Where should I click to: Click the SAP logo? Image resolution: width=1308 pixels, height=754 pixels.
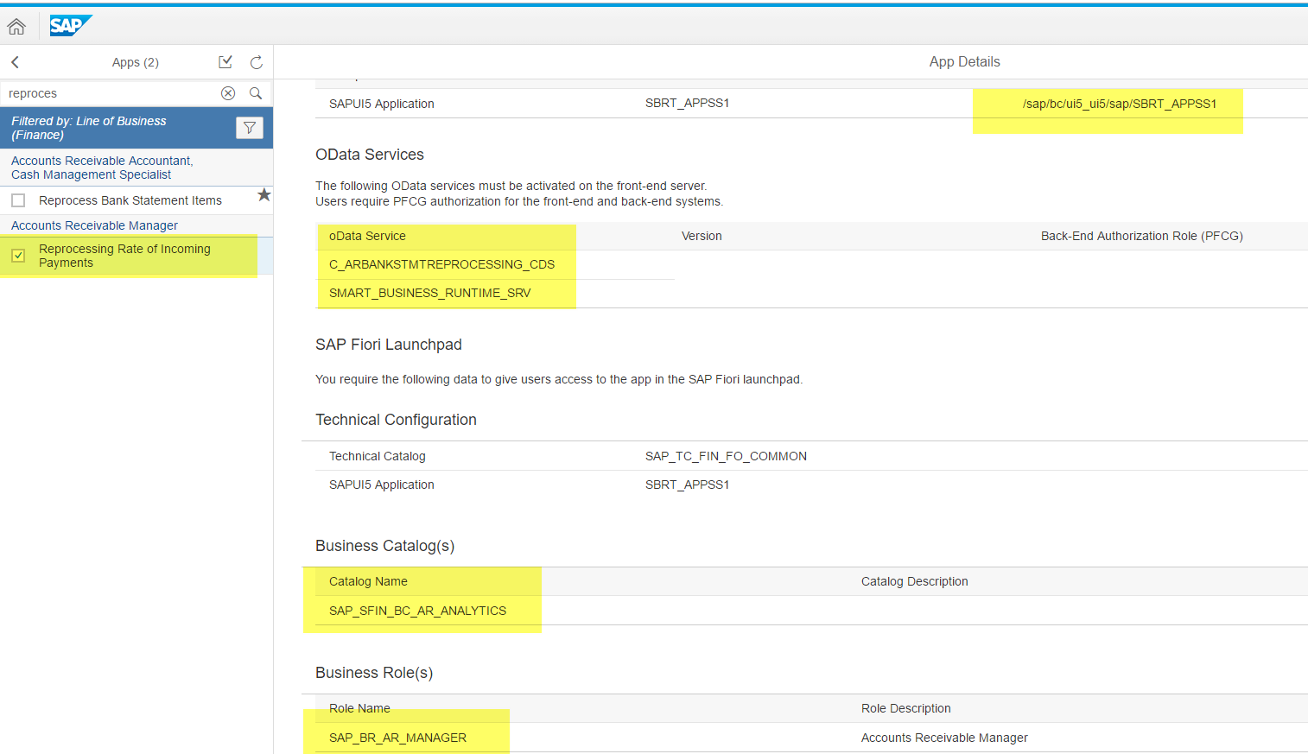69,26
